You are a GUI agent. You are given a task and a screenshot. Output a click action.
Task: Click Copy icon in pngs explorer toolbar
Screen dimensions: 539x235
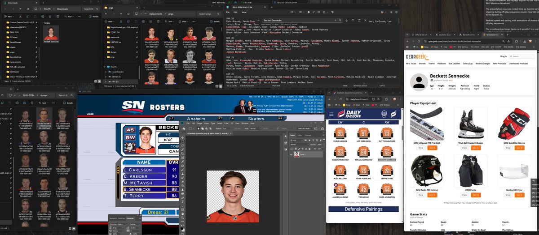128,21
